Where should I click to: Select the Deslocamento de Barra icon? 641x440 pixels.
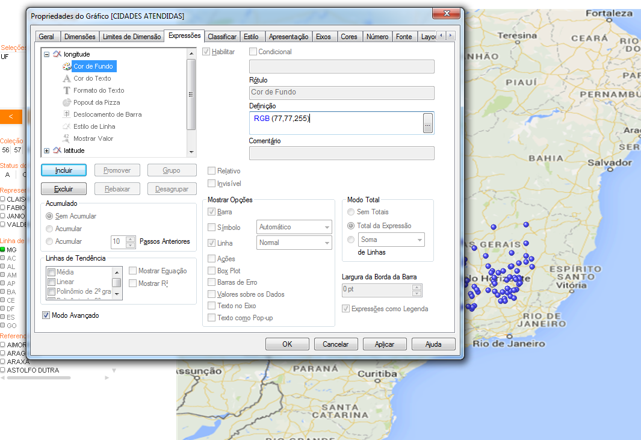67,114
